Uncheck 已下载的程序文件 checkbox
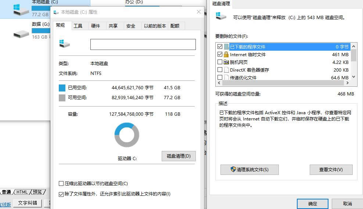Image resolution: width=363 pixels, height=209 pixels. [220, 47]
